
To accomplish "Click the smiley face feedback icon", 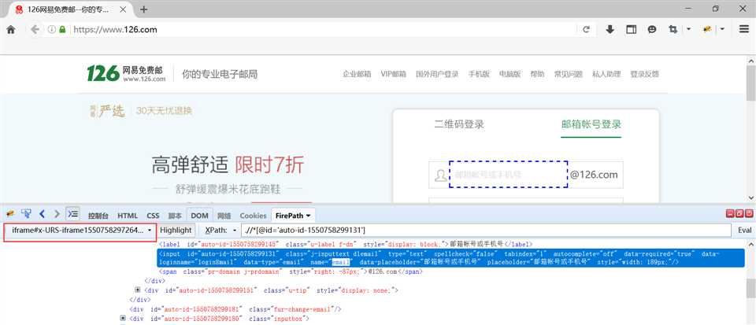I will pyautogui.click(x=652, y=29).
